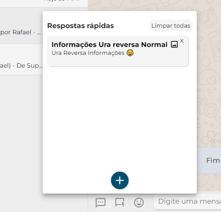
Task: Select the Informações Ura reversa Normal title
Action: tap(109, 45)
